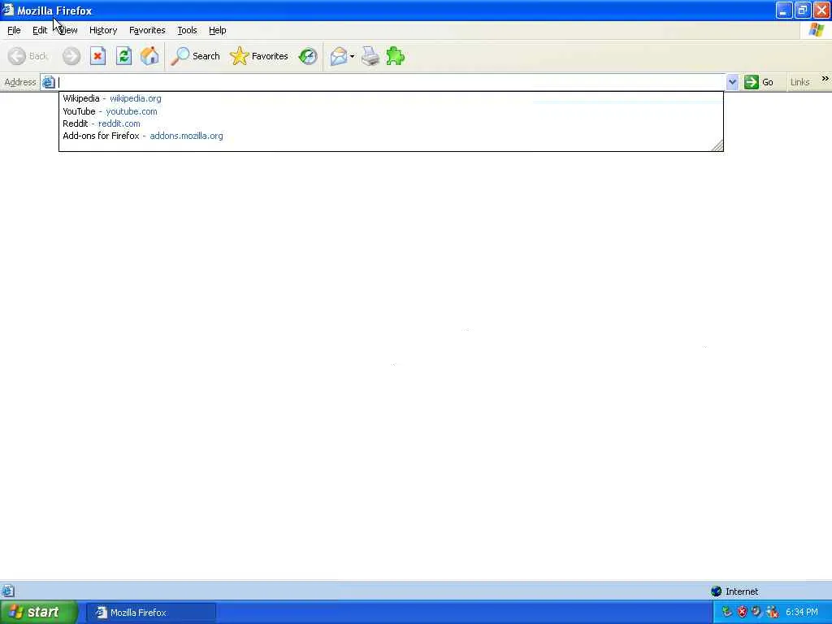Viewport: 832px width, 624px height.
Task: Stop page loading with red X icon
Action: coord(97,56)
